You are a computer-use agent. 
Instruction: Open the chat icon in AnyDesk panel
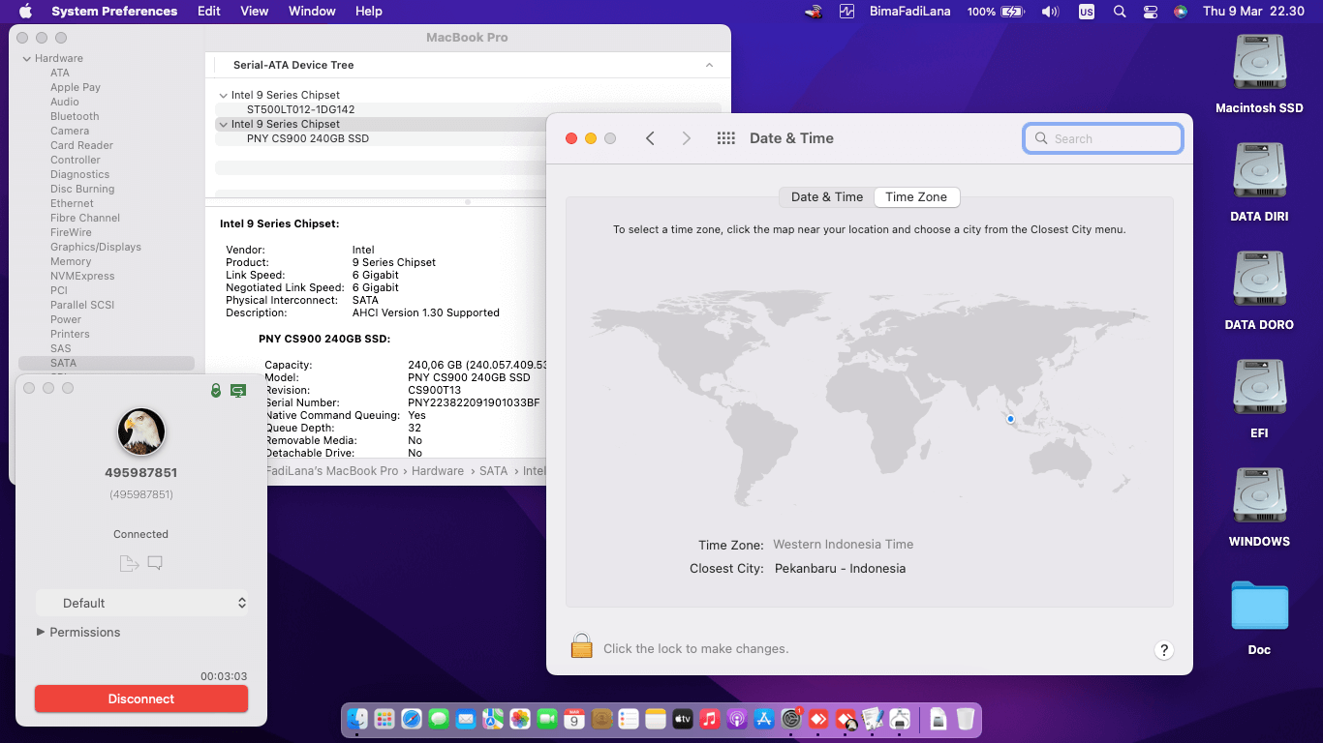point(155,563)
